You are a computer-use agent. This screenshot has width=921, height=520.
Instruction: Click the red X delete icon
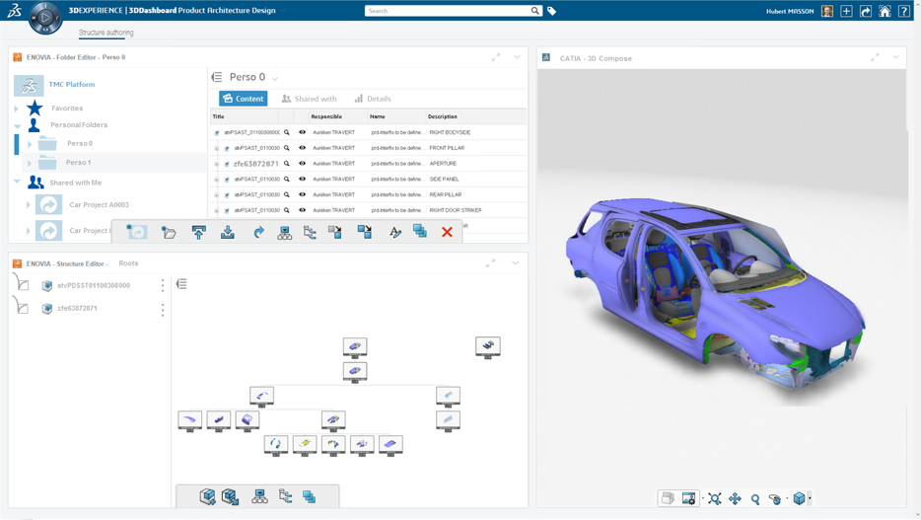pos(447,232)
